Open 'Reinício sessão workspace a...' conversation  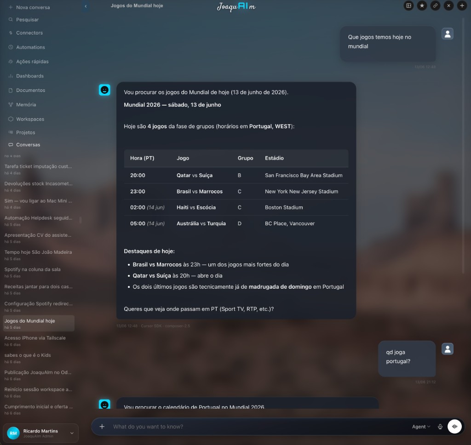point(39,392)
